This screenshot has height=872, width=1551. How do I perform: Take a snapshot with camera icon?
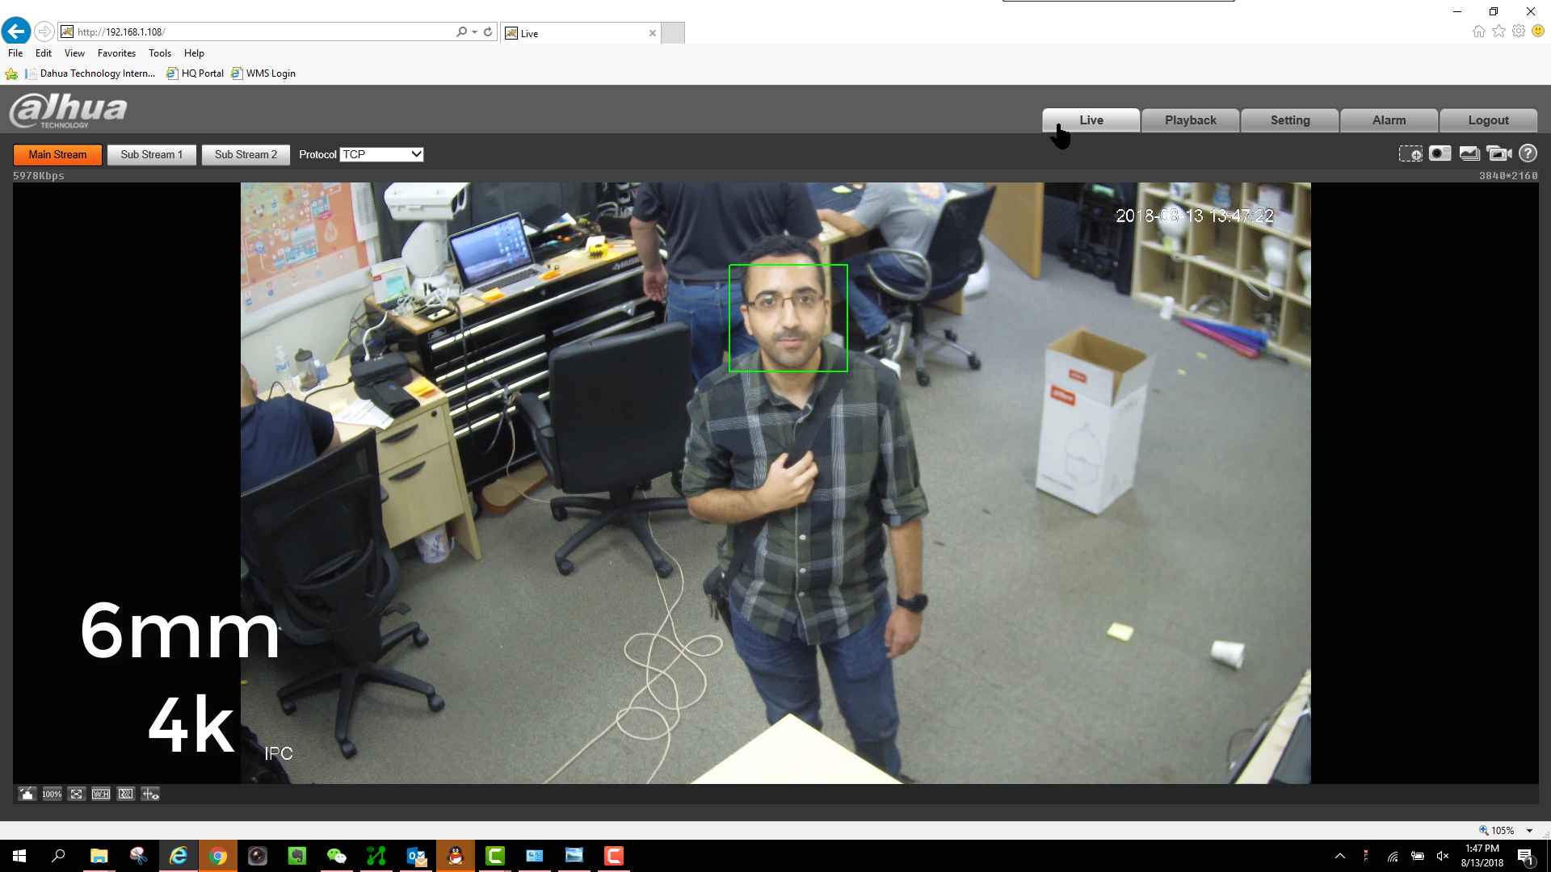coord(1440,153)
